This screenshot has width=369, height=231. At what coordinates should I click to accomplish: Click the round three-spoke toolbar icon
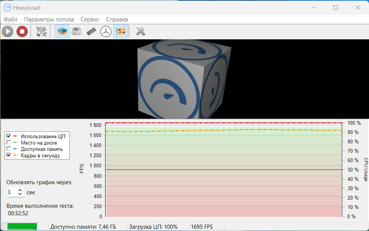tap(105, 31)
